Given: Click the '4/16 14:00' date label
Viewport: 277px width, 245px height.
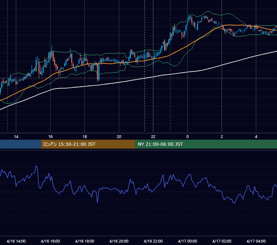Looking at the screenshot, I should [16, 241].
